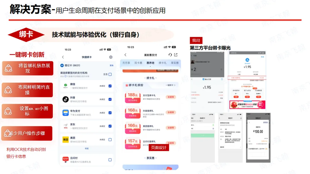Click the 云闪付 logo
The height and width of the screenshot is (174, 310).
pos(65,159)
